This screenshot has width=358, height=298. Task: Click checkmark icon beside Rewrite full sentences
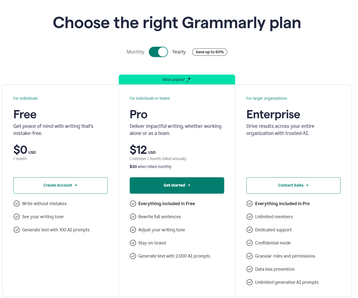(x=133, y=217)
